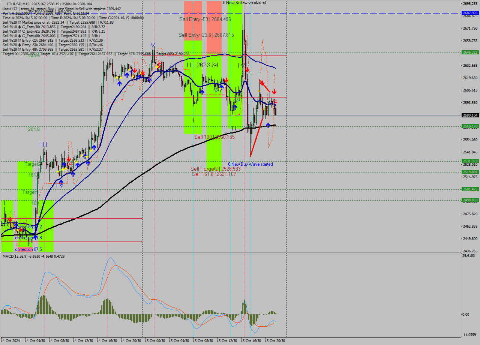Image resolution: width=480 pixels, height=345 pixels.
Task: Select the 'Sell %20 @ Entry -88: 2708.885' row
Action: pyautogui.click(x=52, y=49)
